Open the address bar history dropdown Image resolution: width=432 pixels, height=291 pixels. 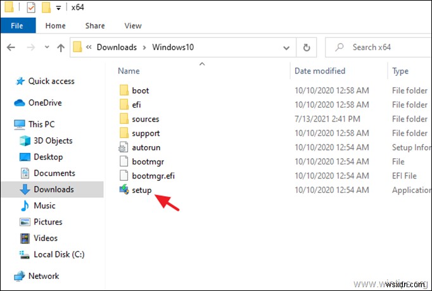pos(286,48)
